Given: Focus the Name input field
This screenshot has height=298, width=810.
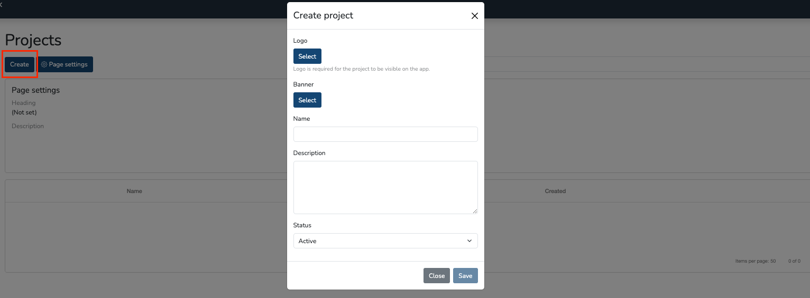Looking at the screenshot, I should coord(385,134).
